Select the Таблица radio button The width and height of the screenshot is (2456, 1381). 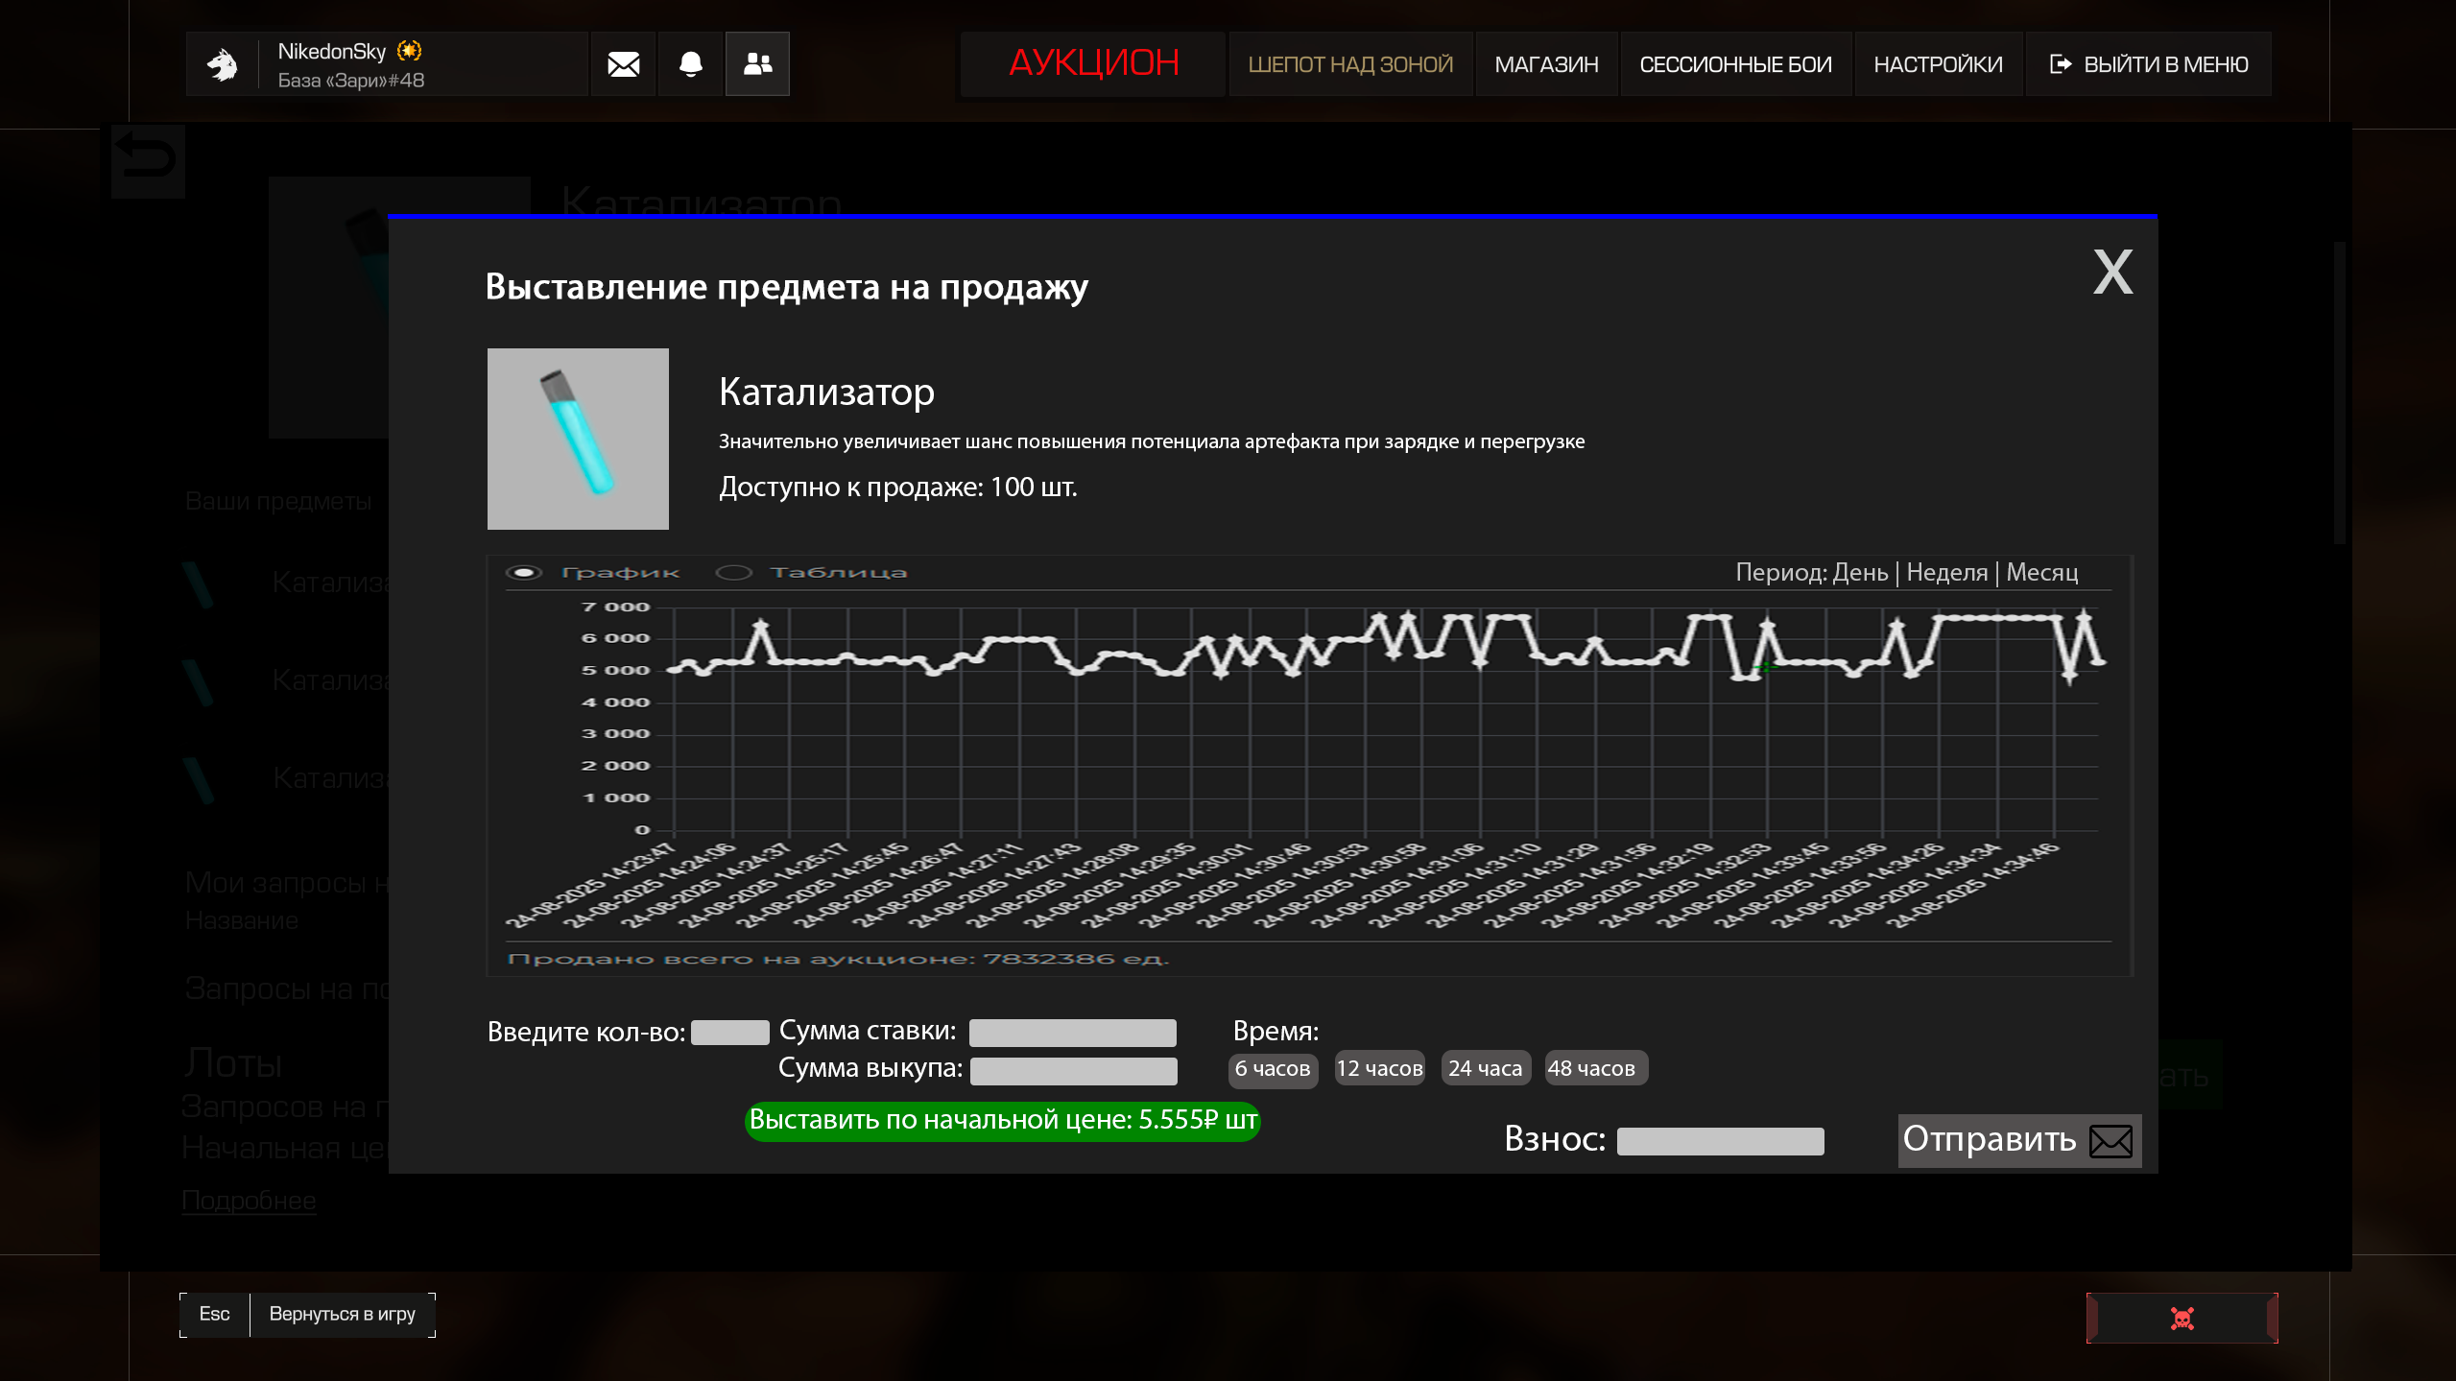tap(734, 573)
